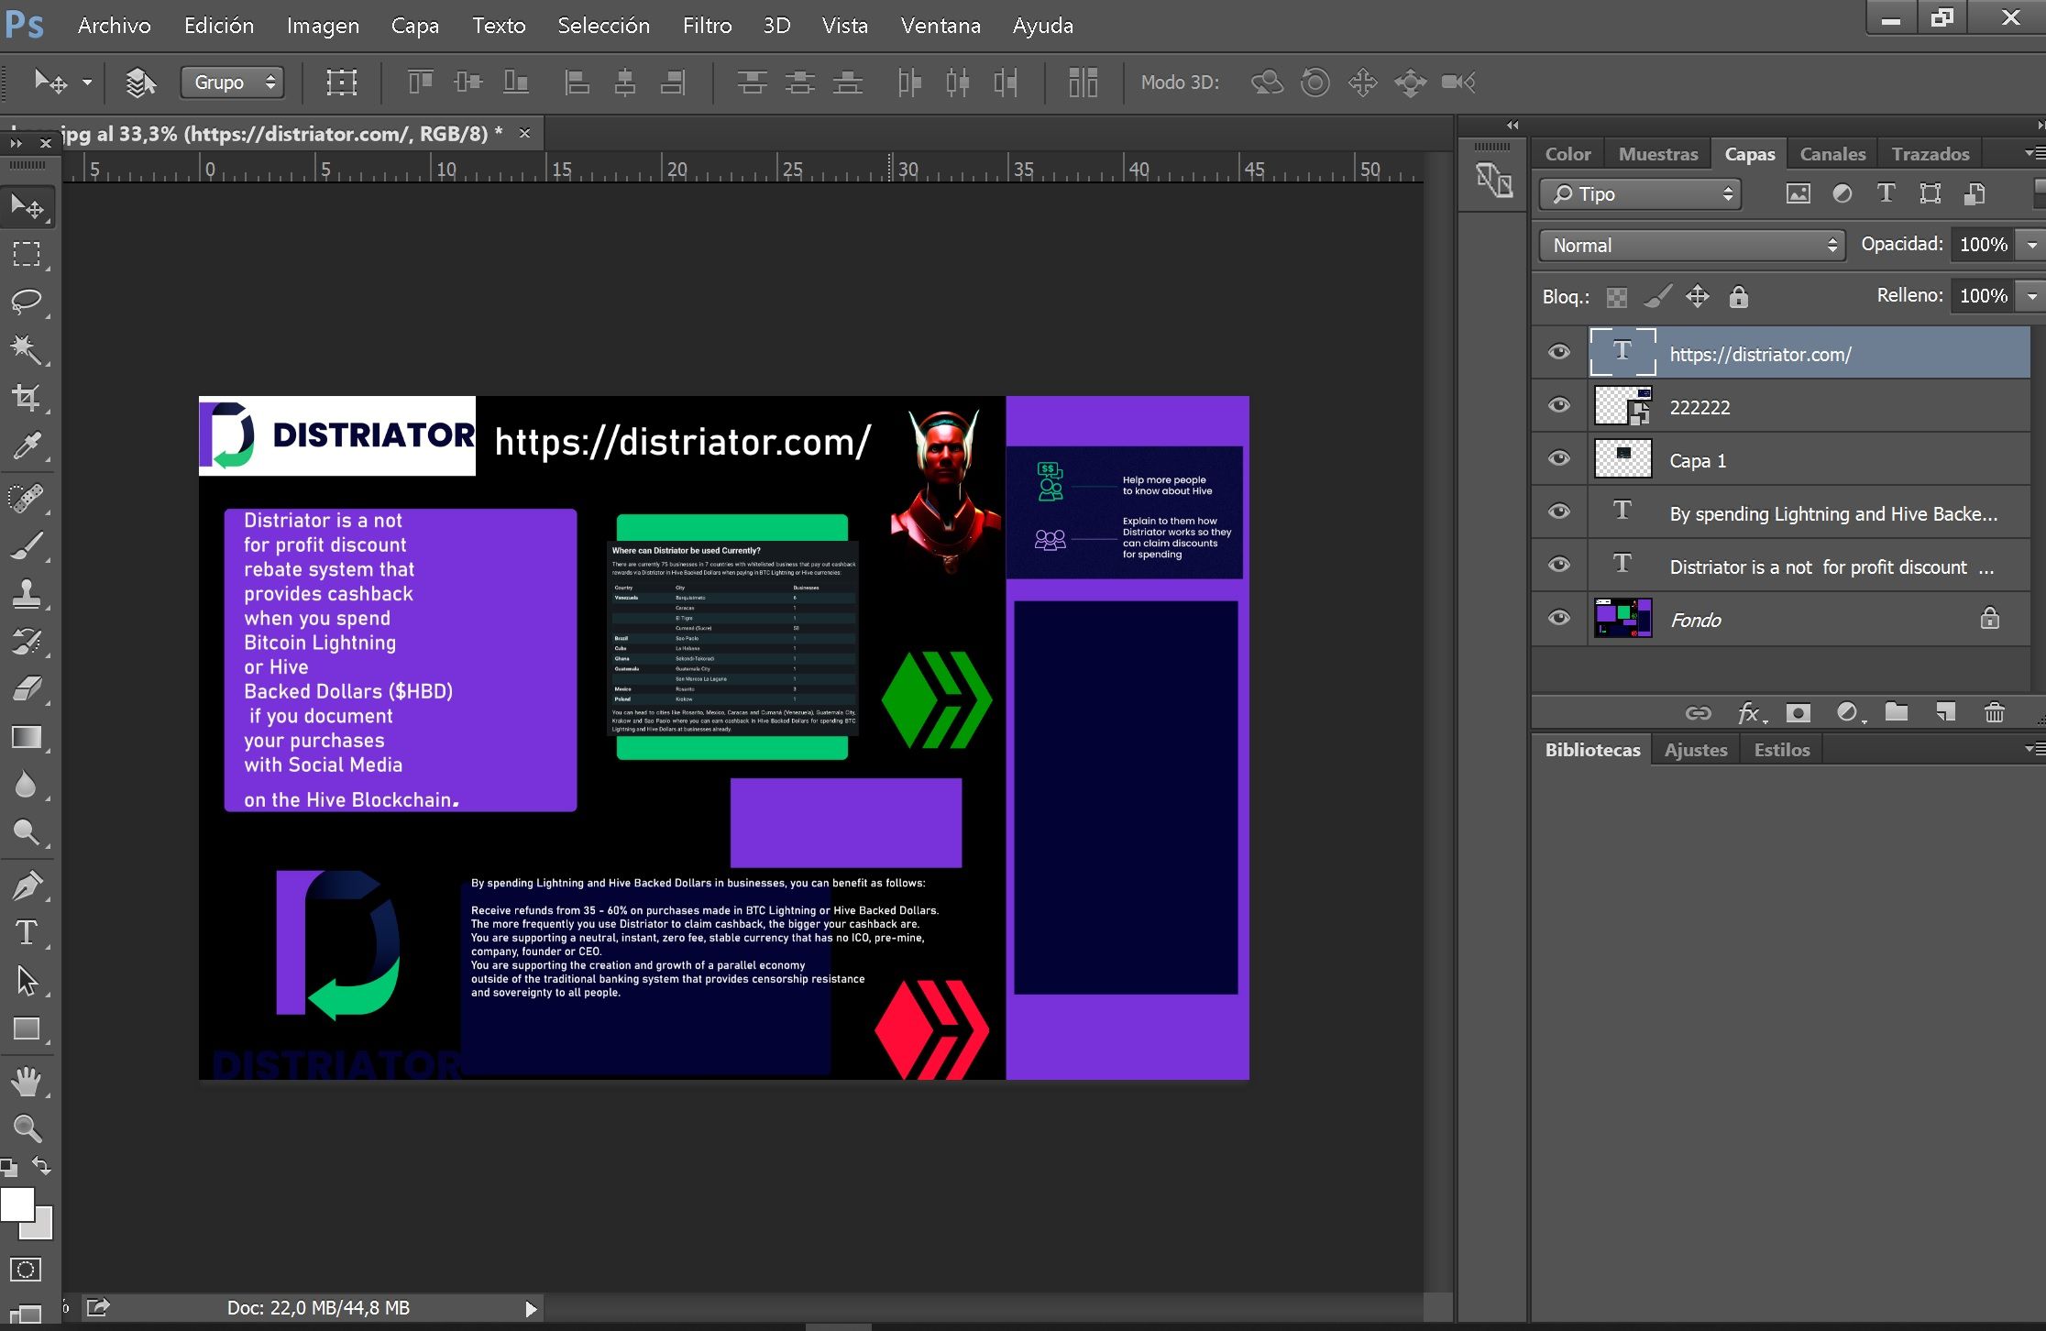Click the Opacidad 100% value field
This screenshot has height=1331, width=2046.
[1984, 245]
